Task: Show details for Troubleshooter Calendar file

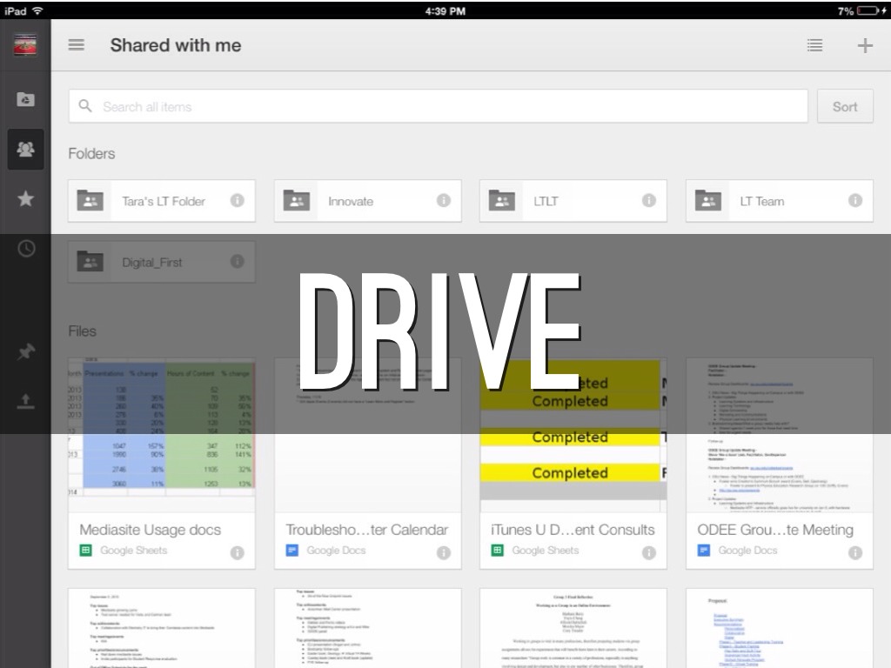Action: [x=443, y=552]
